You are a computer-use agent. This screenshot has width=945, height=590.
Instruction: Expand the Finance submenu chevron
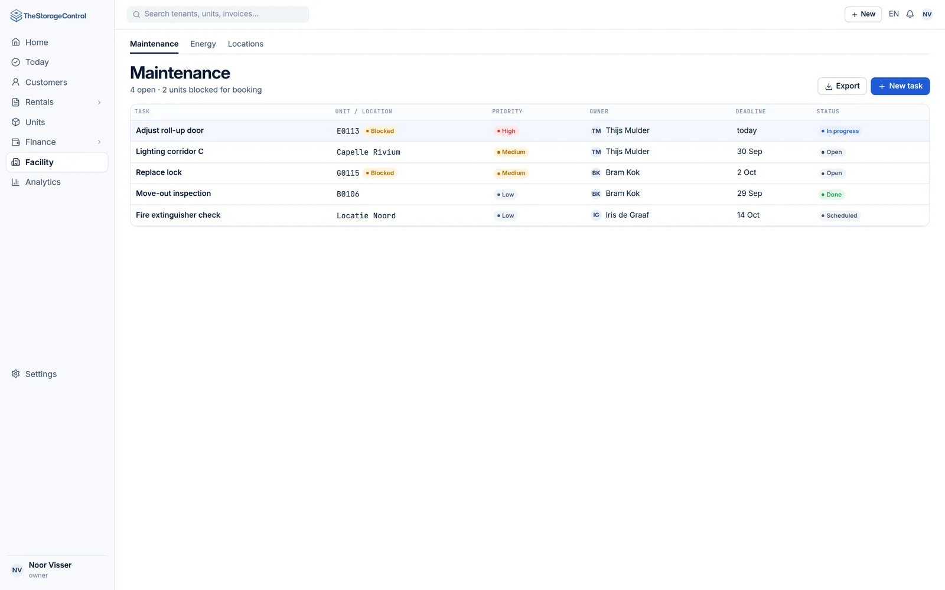99,142
